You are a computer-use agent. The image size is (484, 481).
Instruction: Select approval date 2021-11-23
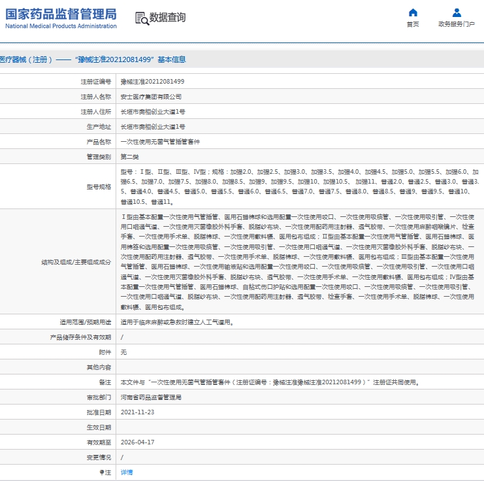[137, 412]
